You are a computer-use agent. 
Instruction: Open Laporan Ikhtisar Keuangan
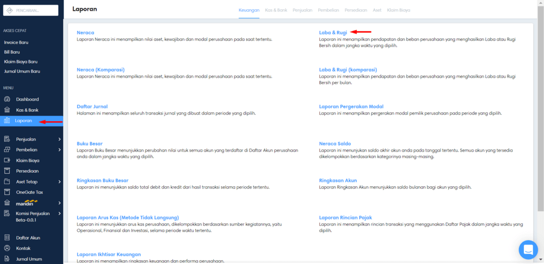tap(109, 254)
